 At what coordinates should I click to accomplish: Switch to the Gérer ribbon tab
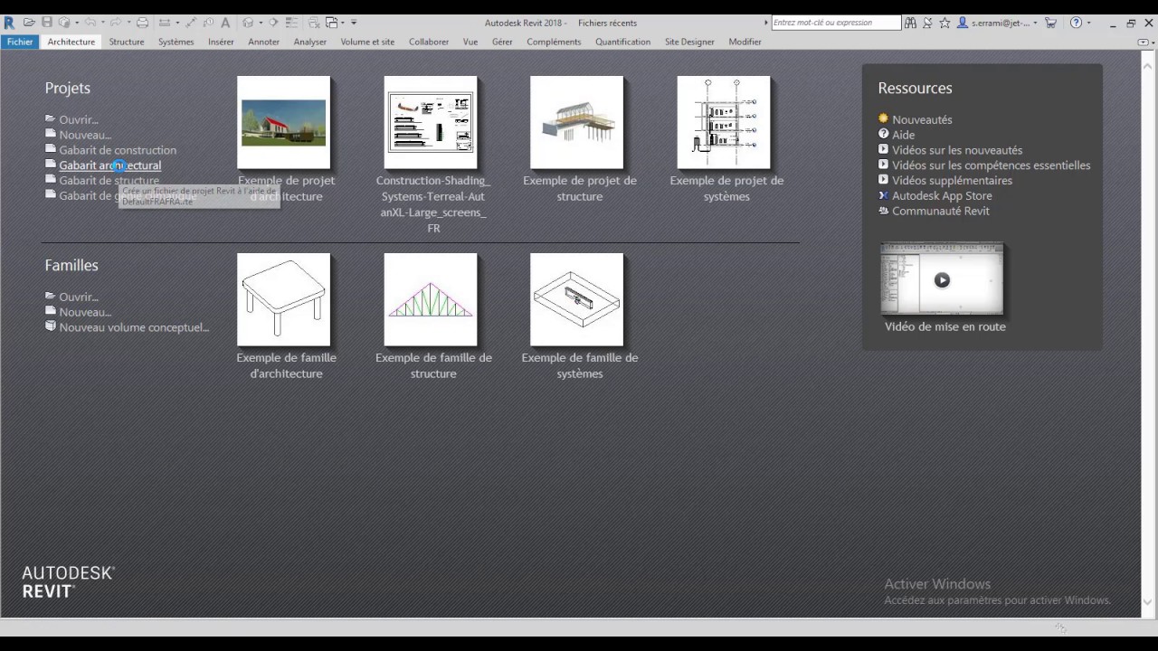tap(502, 42)
